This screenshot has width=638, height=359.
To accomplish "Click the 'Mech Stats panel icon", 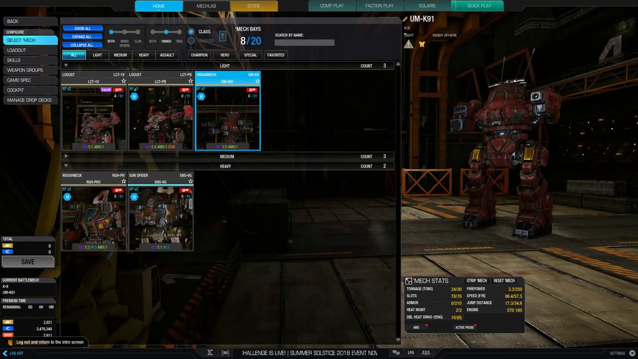I will [x=409, y=281].
